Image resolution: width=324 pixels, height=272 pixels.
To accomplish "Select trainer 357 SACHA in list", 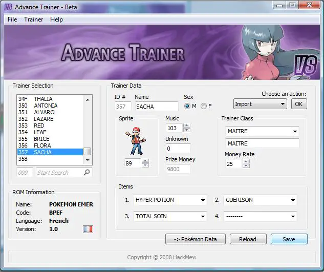I will pyautogui.click(x=50, y=152).
